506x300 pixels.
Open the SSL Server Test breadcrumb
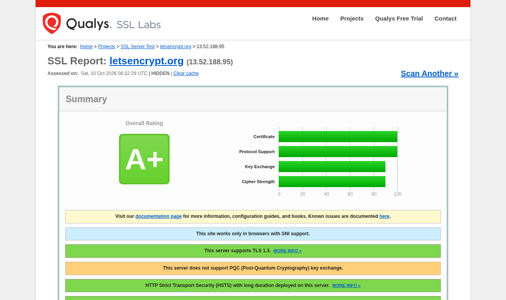(x=138, y=47)
